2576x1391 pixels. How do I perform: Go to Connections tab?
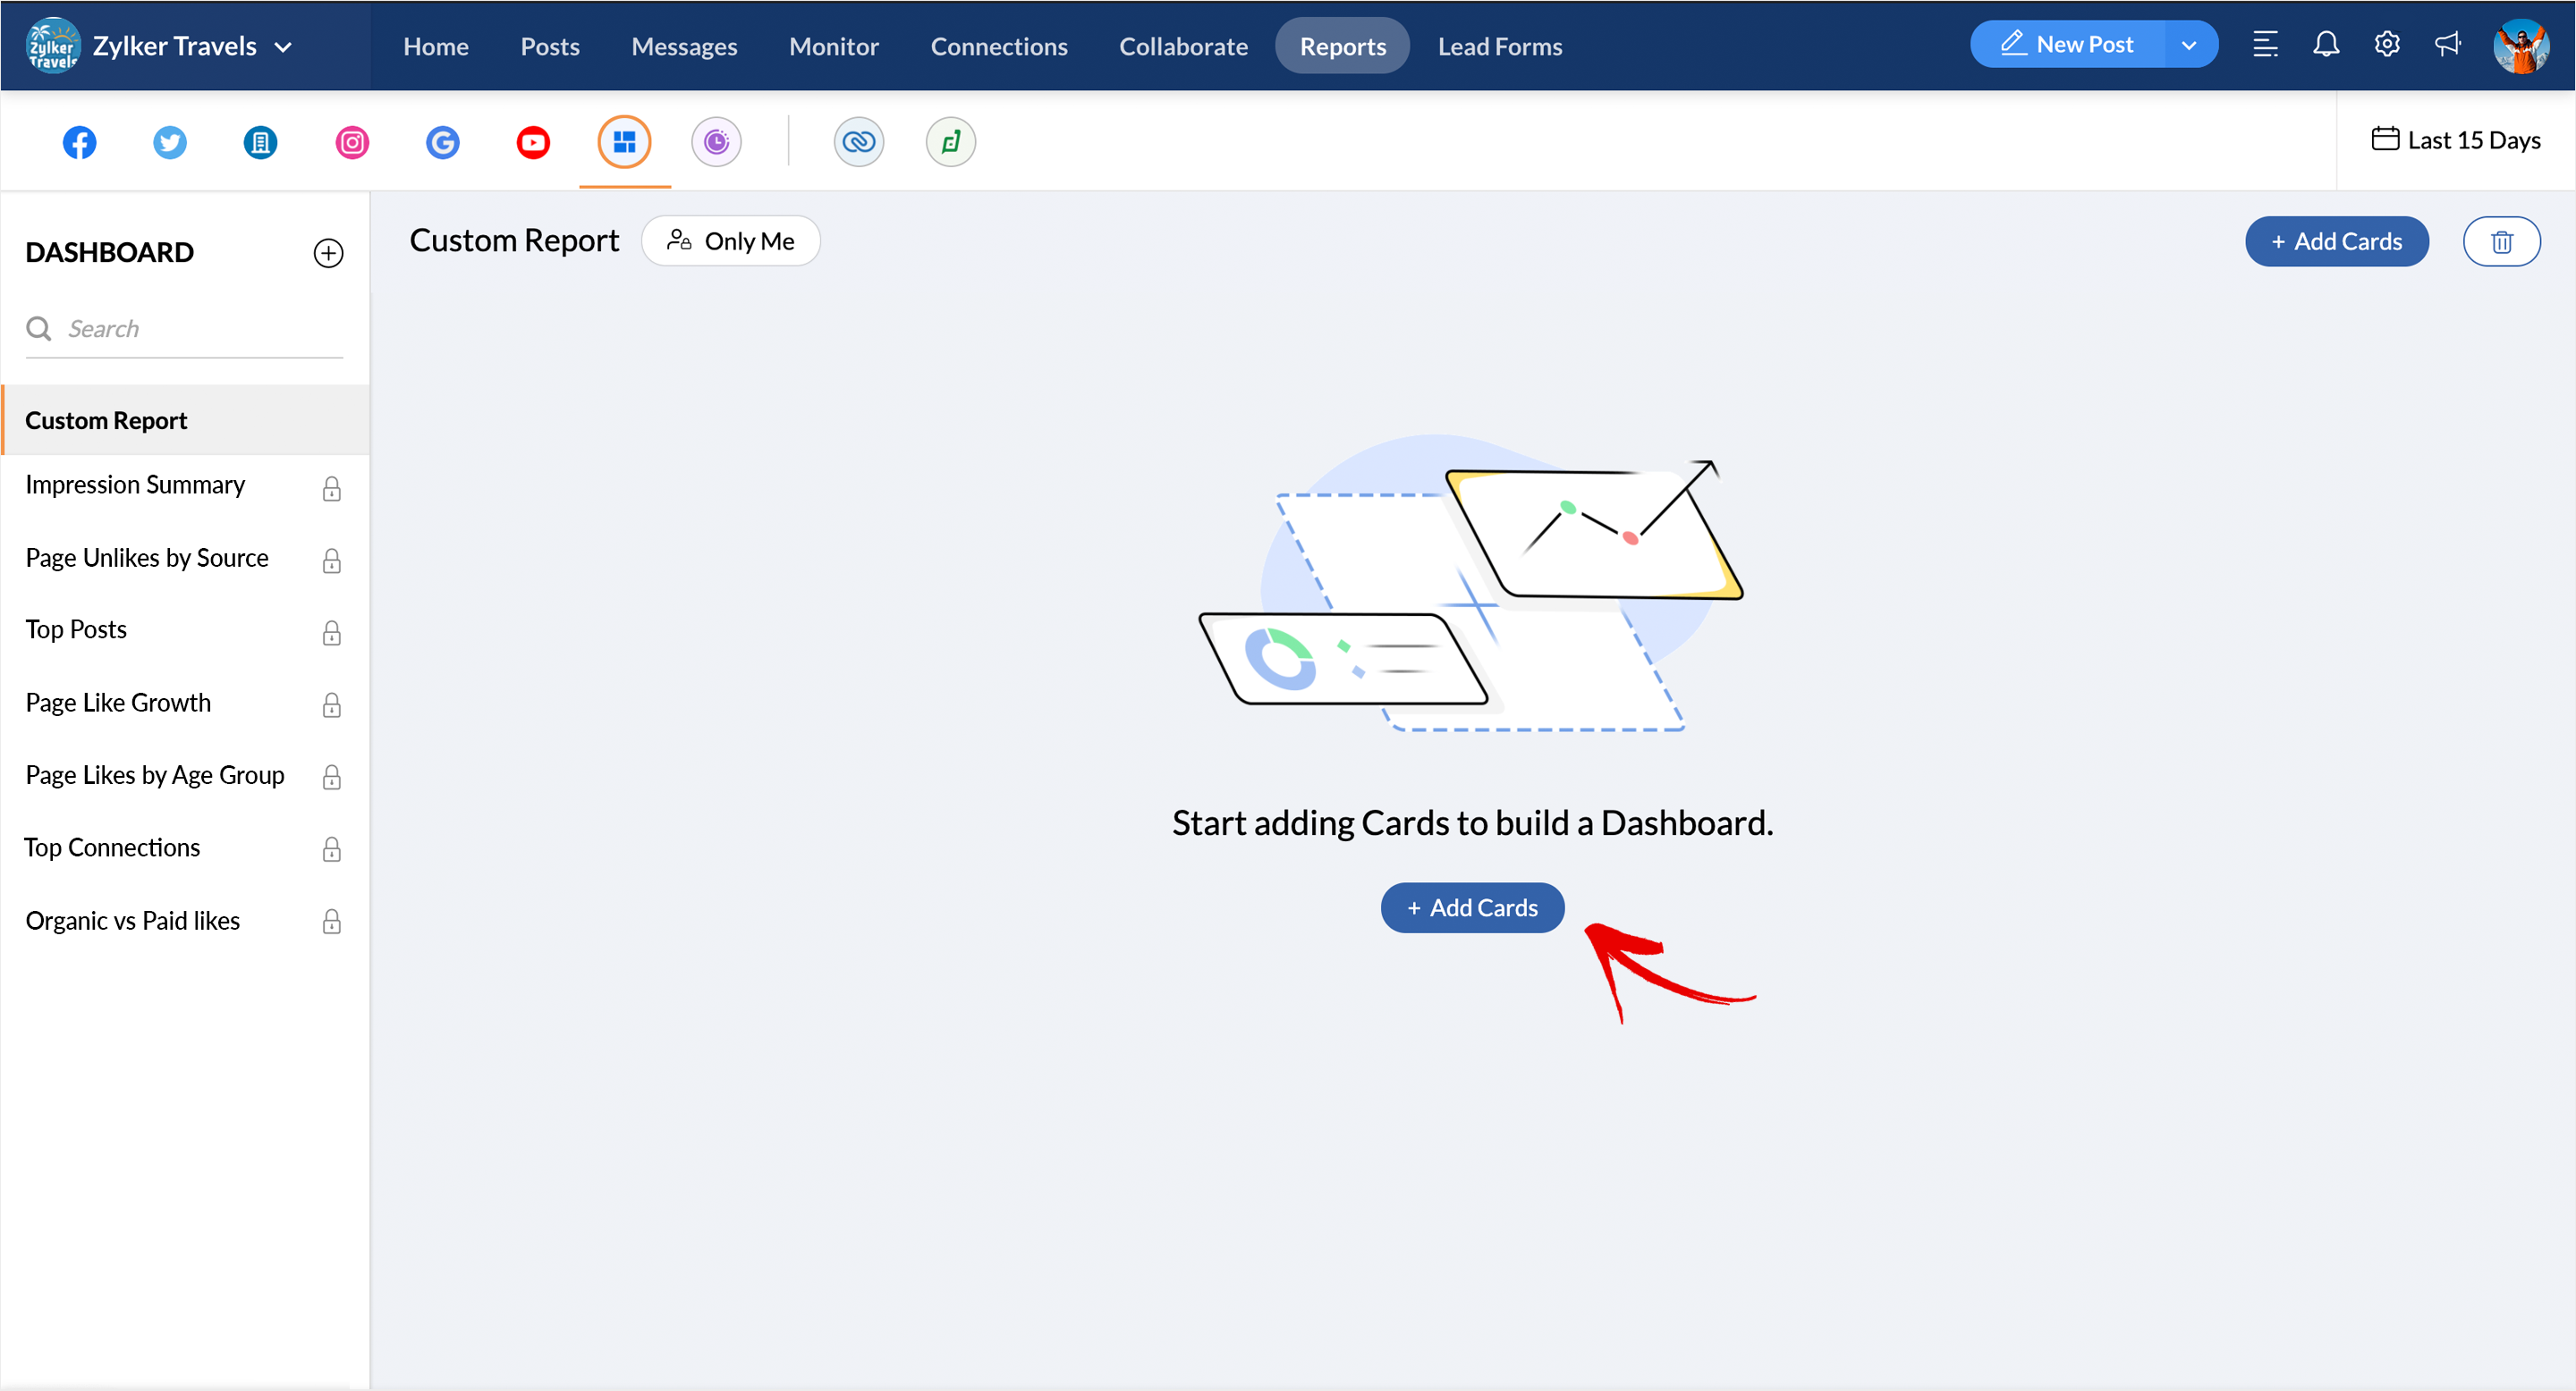coord(999,46)
